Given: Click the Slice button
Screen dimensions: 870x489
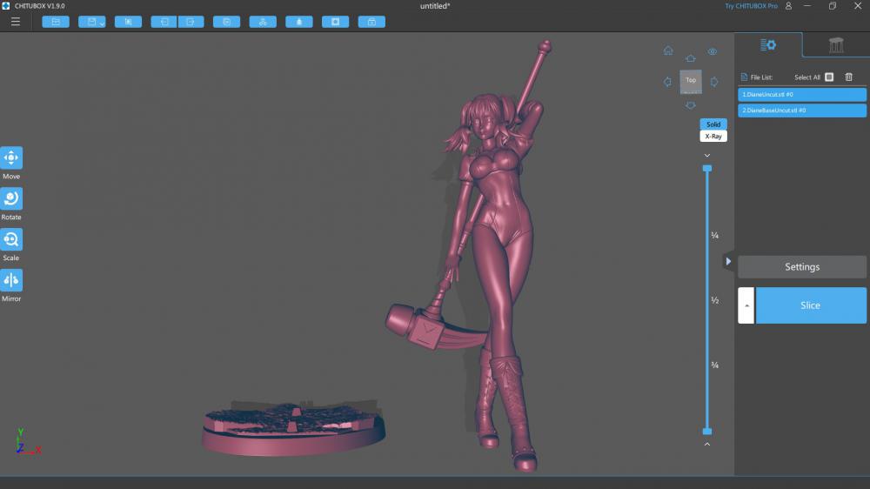Looking at the screenshot, I should (811, 305).
